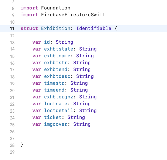Click the String type after timeend
Screen dimensions: 167x160
point(79,90)
